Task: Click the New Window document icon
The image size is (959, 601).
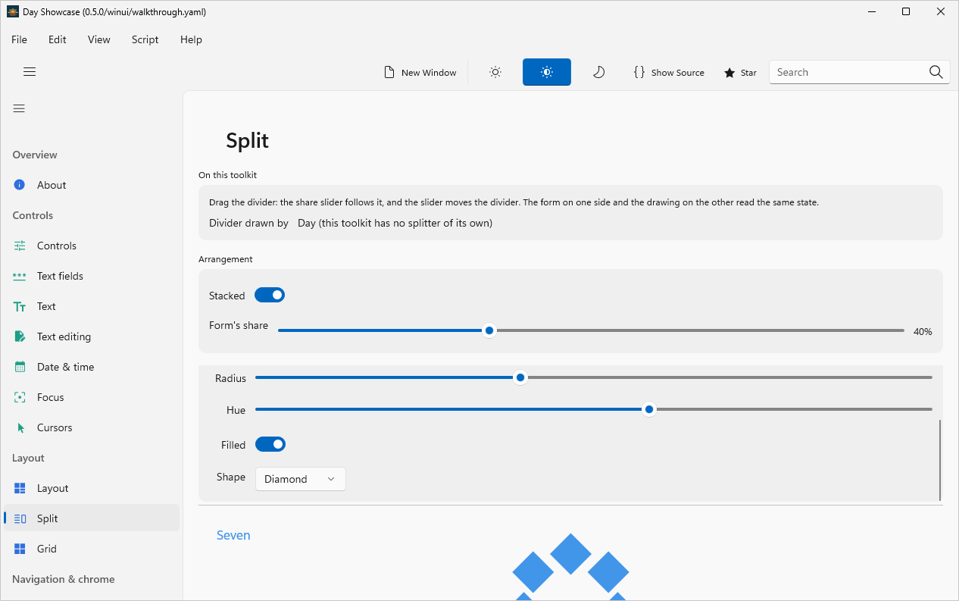Action: (389, 73)
